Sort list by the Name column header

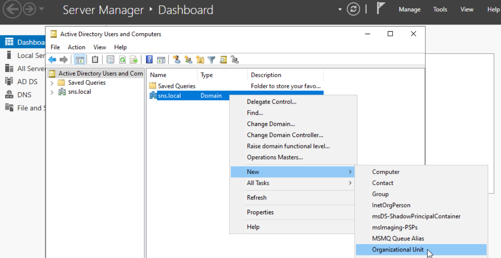(x=172, y=75)
